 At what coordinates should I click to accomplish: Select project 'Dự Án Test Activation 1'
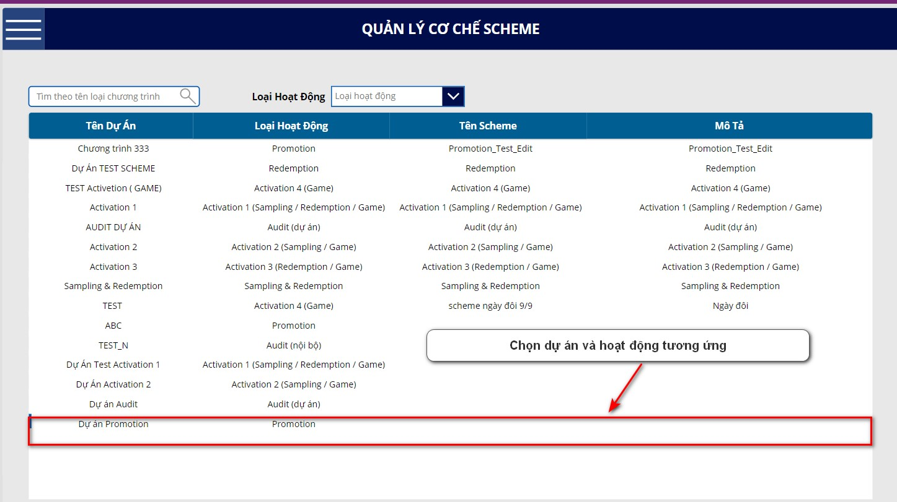(x=113, y=365)
